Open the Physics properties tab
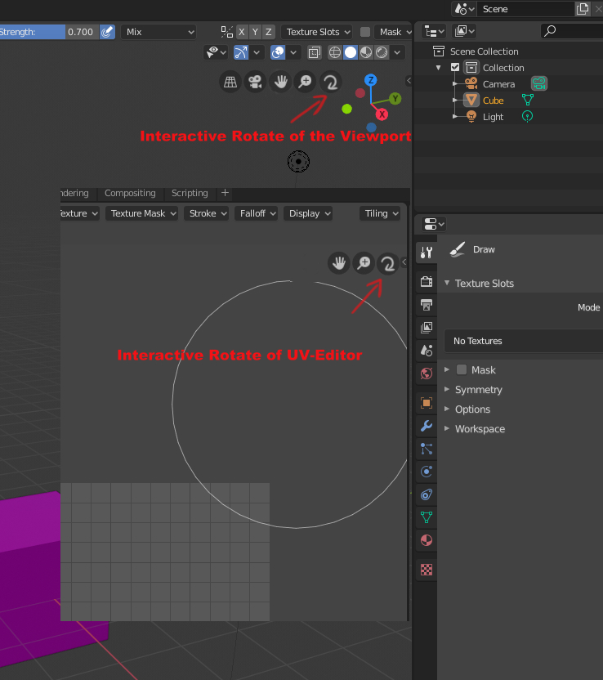Screen dimensions: 603x680 [x=427, y=472]
